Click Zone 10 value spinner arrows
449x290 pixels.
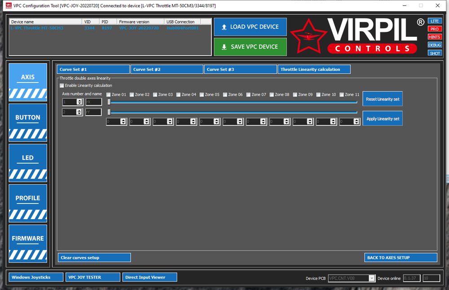click(x=333, y=121)
